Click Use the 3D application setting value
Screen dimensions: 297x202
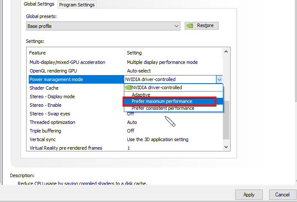pyautogui.click(x=158, y=139)
